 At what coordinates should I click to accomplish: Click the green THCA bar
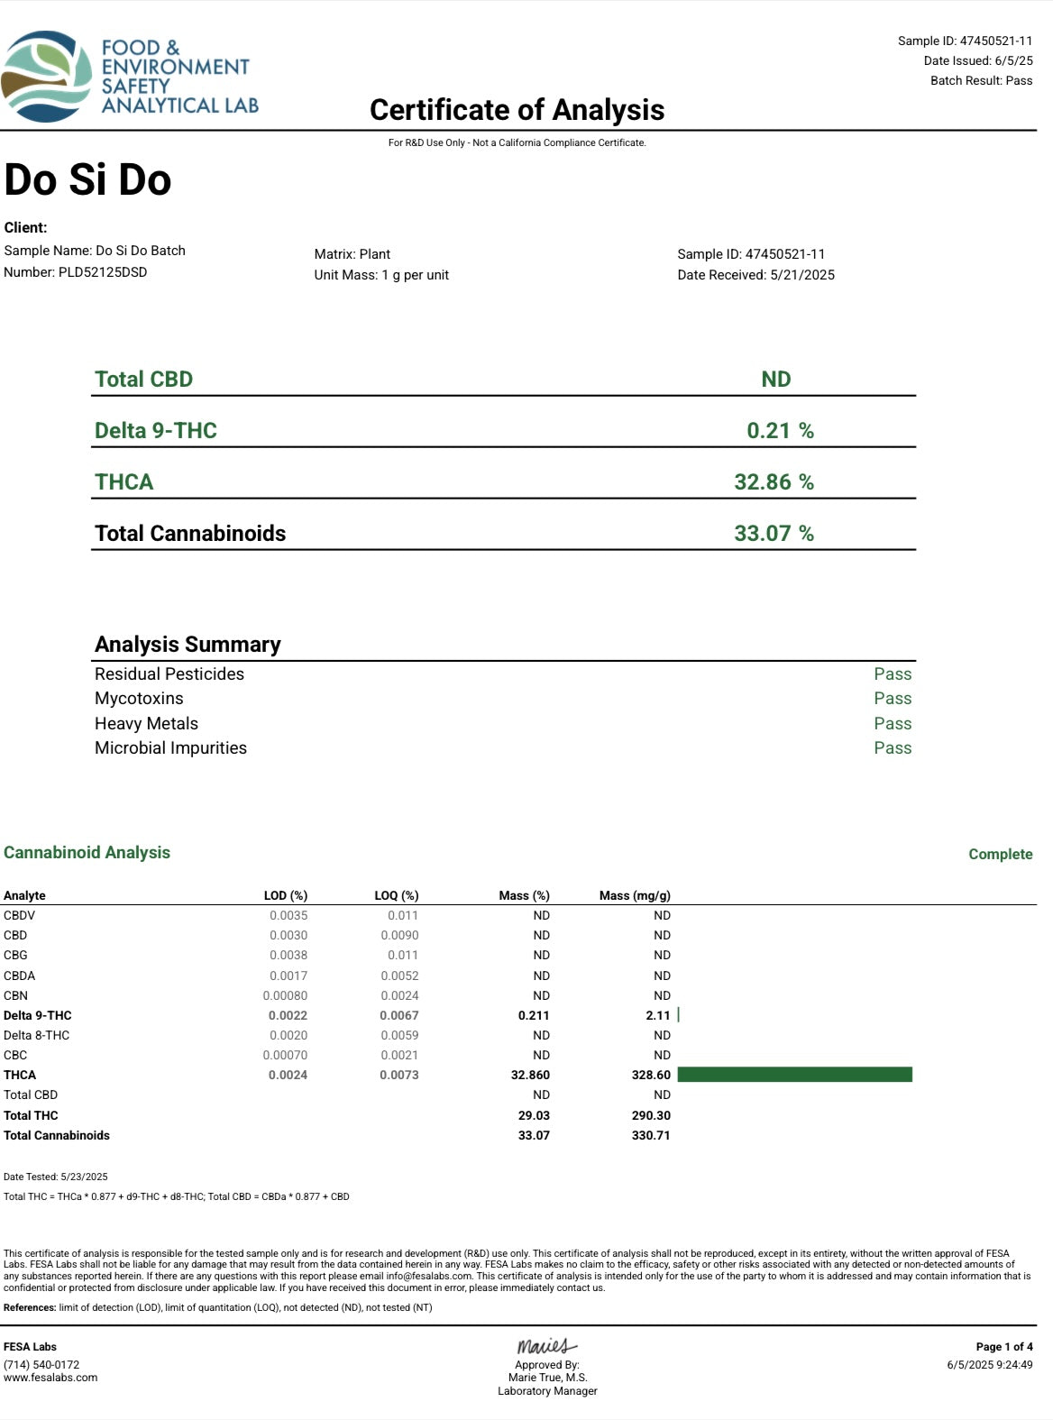pos(794,1074)
